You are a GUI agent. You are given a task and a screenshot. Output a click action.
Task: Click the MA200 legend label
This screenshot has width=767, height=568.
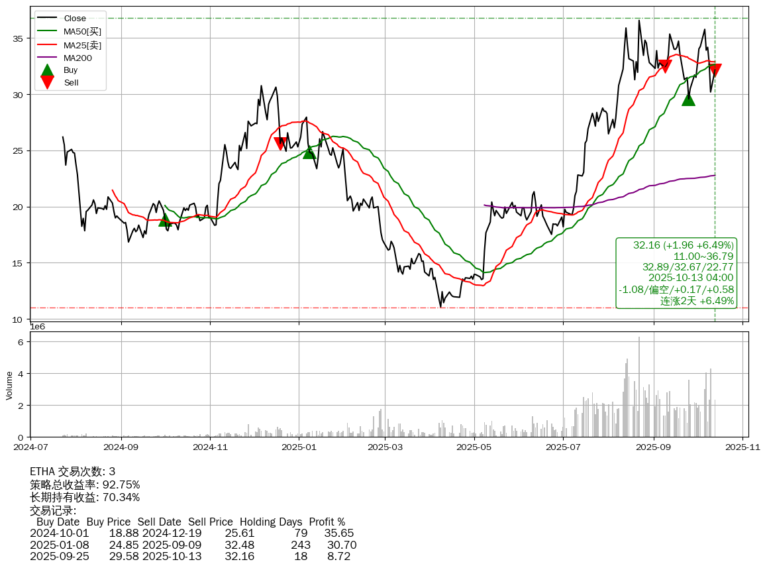[x=77, y=58]
